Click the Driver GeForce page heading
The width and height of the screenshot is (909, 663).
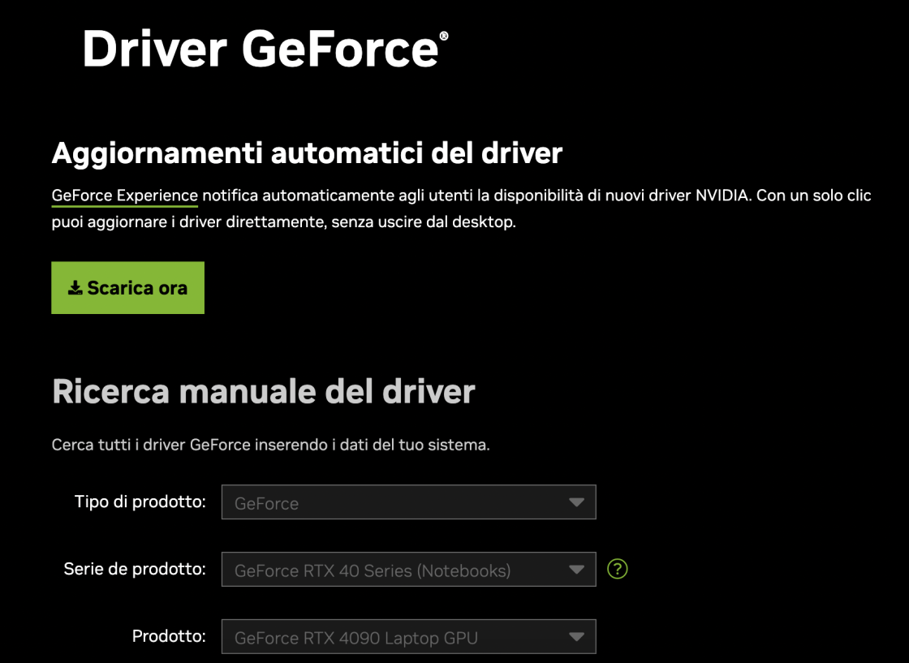pyautogui.click(x=260, y=50)
